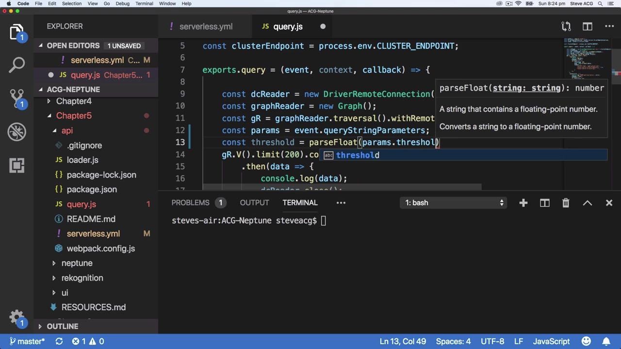The height and width of the screenshot is (349, 621).
Task: Open the Extensions view icon
Action: click(x=17, y=165)
